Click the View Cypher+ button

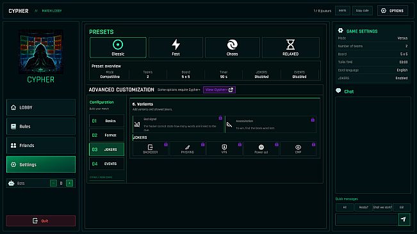pos(219,90)
